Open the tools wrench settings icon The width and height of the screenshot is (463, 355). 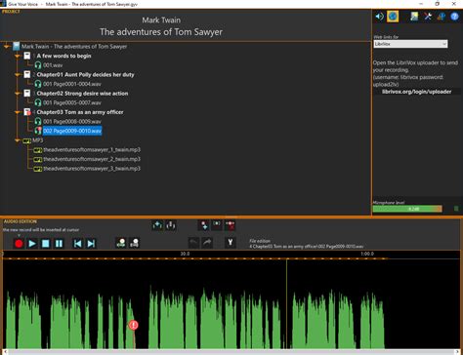[428, 17]
